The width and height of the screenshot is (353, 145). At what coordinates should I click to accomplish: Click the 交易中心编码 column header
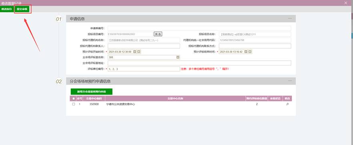point(94,99)
